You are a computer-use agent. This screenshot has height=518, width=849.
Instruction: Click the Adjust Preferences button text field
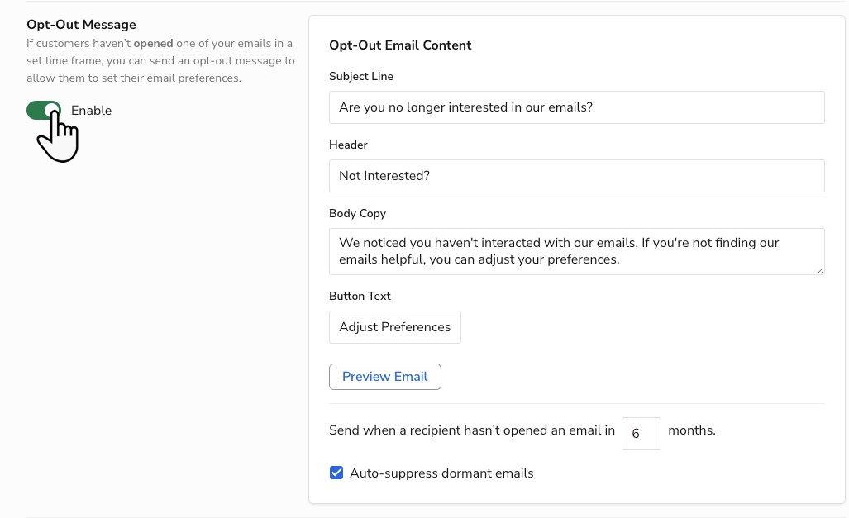(394, 326)
